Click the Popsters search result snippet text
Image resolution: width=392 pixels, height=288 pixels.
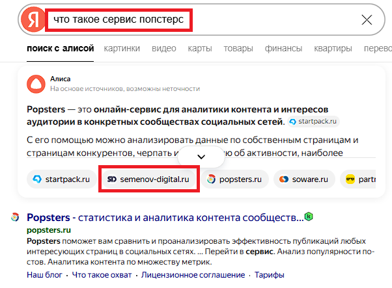[x=201, y=252]
